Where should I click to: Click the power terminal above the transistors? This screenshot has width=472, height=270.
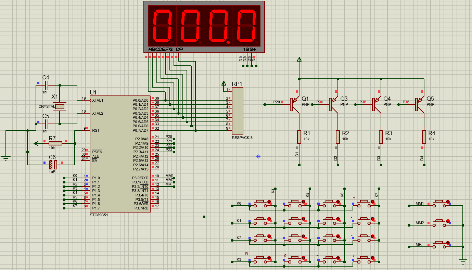coord(299,60)
